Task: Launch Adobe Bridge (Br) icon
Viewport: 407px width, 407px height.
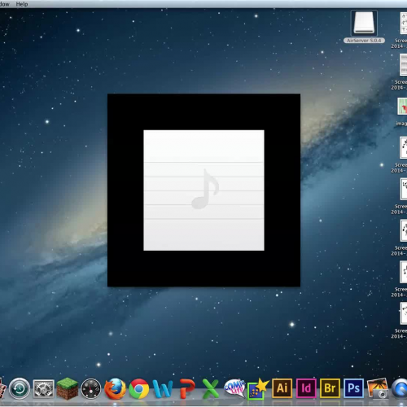Action: (330, 388)
